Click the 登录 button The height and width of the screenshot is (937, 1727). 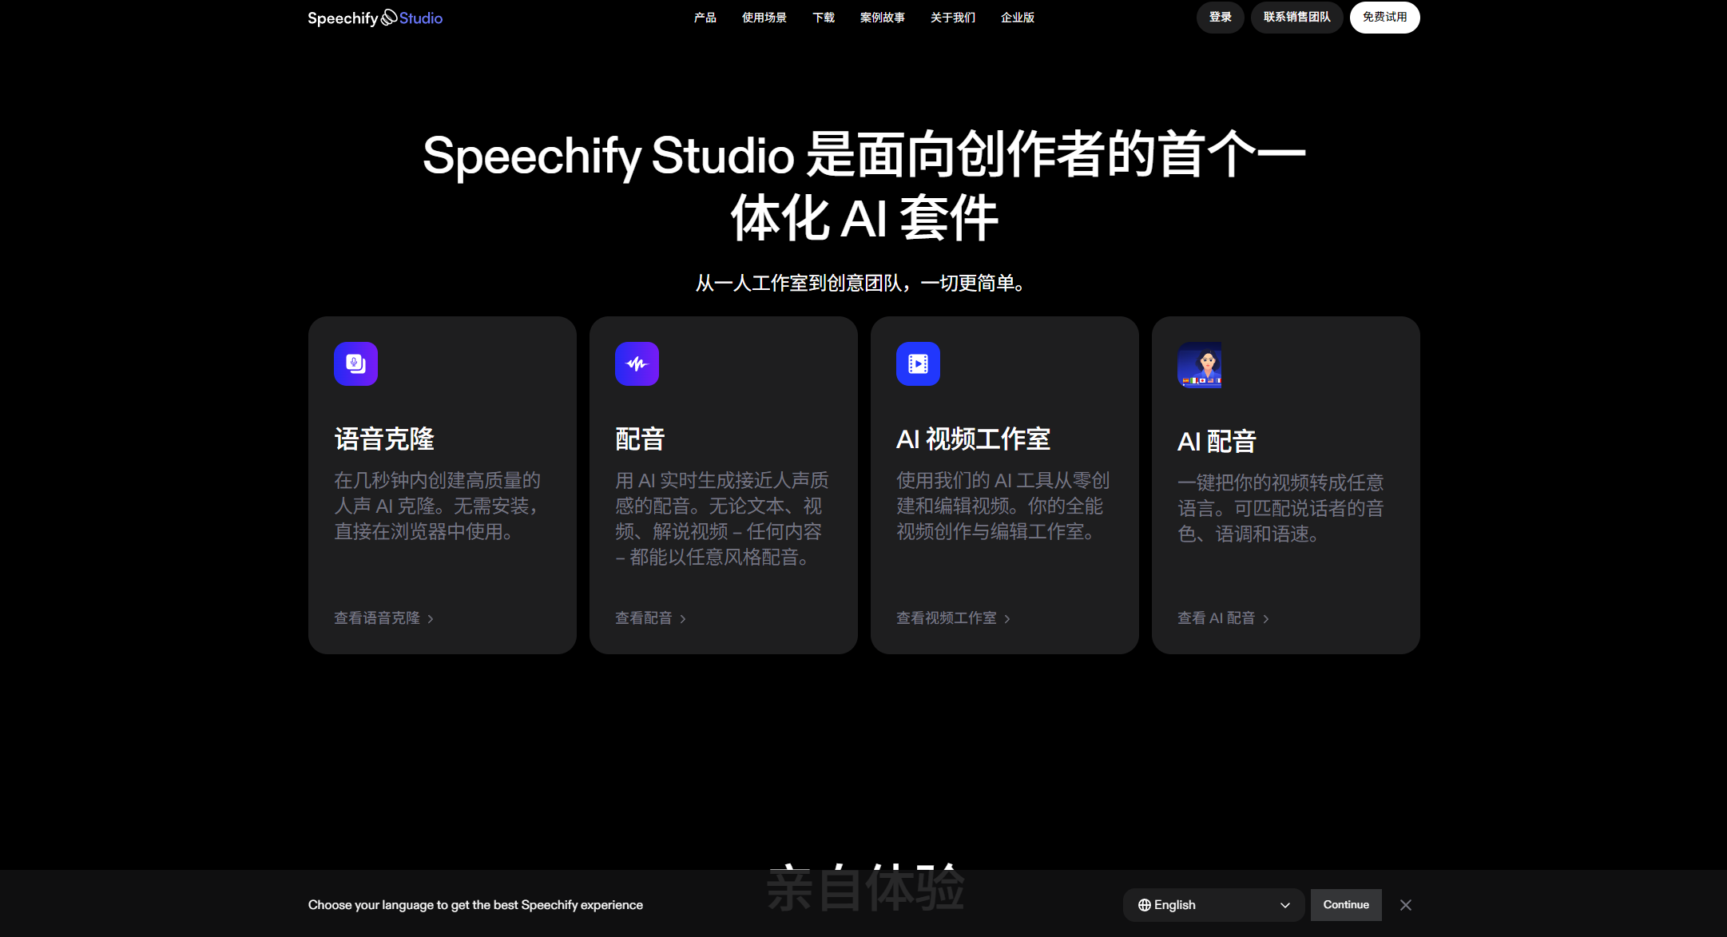1220,18
